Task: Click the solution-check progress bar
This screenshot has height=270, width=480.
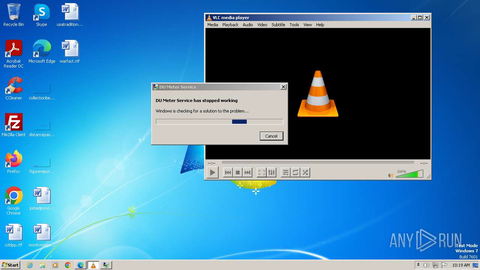Action: click(x=219, y=121)
